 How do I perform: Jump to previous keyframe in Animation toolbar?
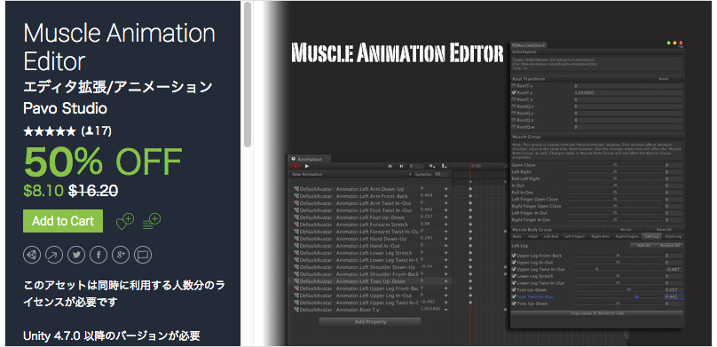point(390,167)
